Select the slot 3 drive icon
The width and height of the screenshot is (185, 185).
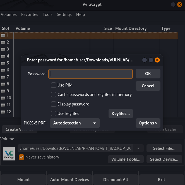3,49
